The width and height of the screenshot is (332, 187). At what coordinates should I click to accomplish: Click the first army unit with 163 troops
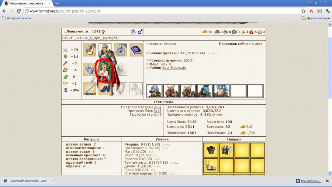pos(154,91)
